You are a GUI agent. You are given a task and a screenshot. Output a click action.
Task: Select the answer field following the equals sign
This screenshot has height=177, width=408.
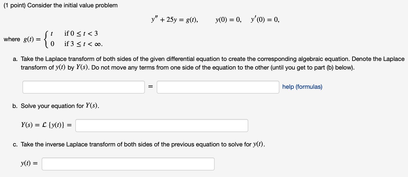(x=218, y=87)
